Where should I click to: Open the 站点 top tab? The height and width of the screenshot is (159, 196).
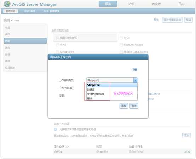[x=132, y=4]
